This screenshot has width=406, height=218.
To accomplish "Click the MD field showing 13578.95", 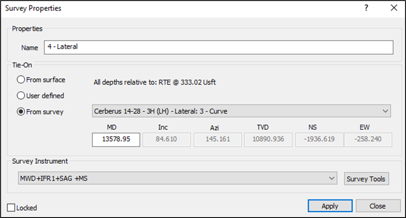I will (116, 139).
